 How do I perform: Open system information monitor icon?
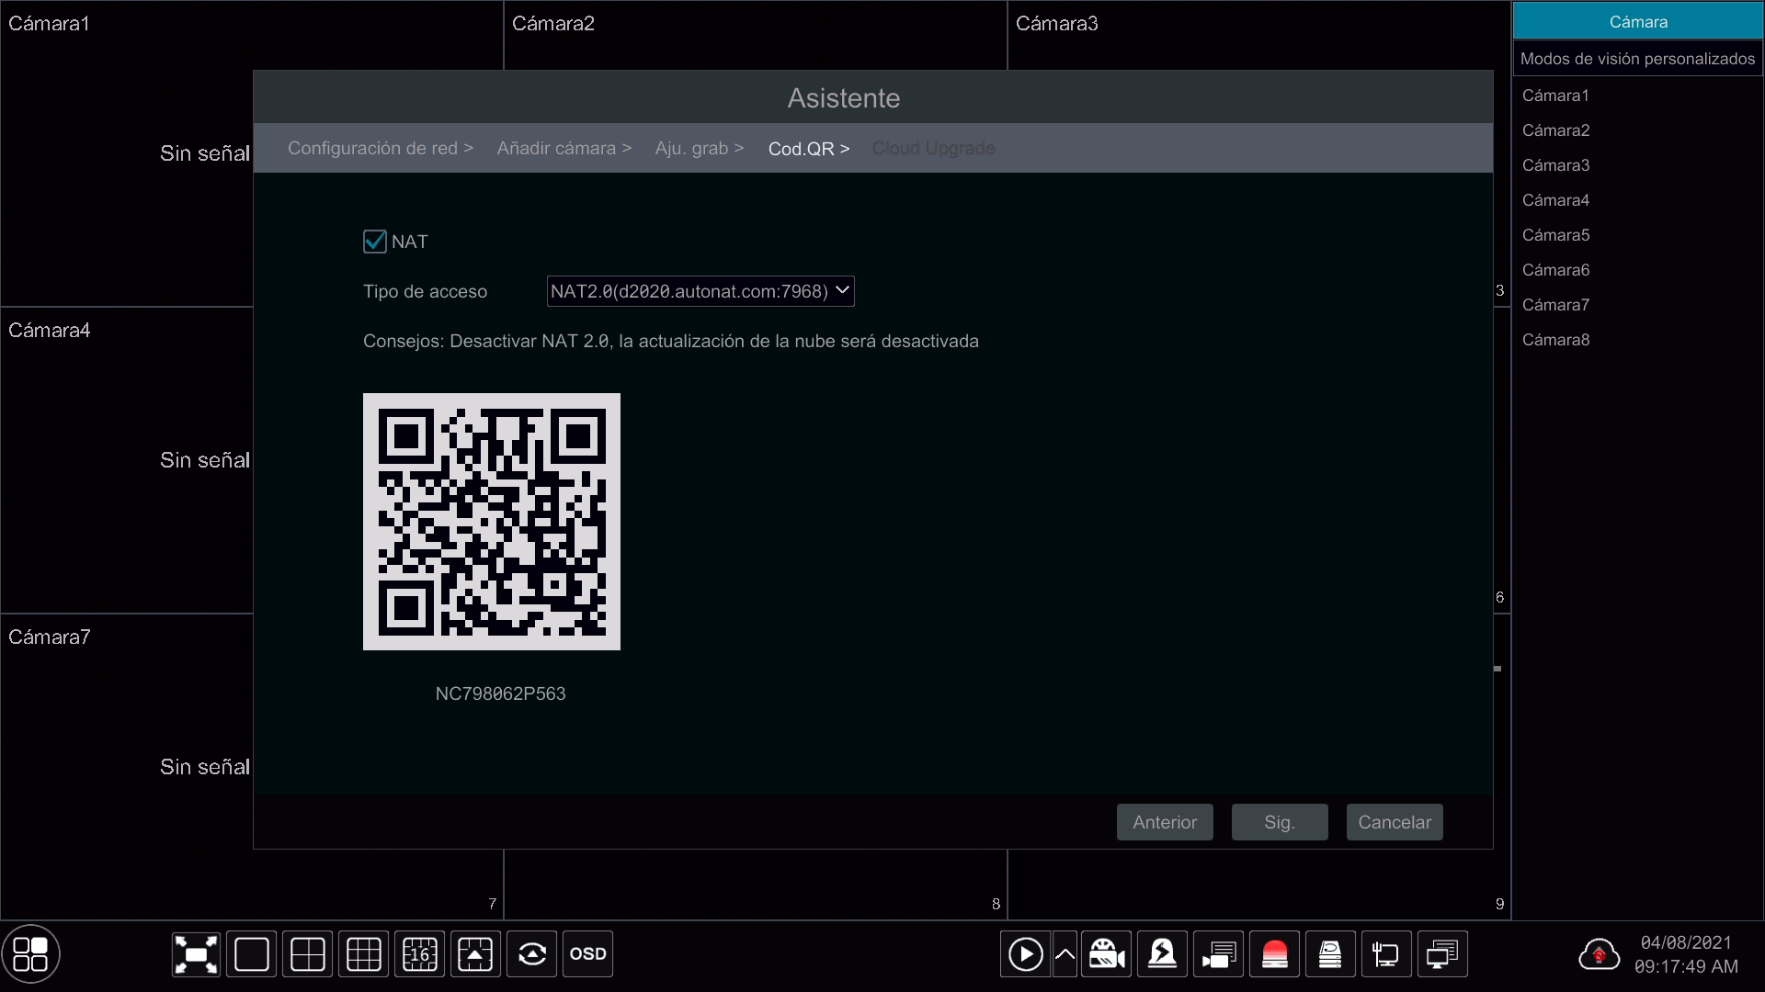click(x=1443, y=954)
